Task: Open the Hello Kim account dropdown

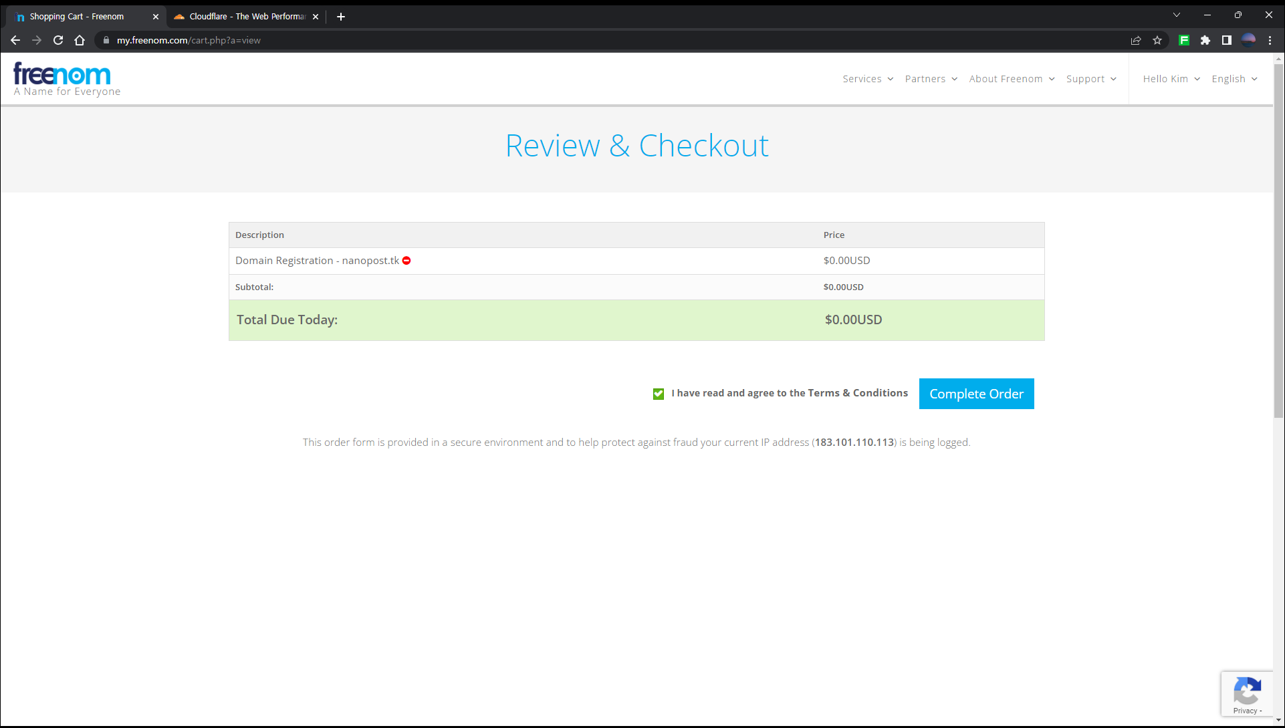Action: point(1171,79)
